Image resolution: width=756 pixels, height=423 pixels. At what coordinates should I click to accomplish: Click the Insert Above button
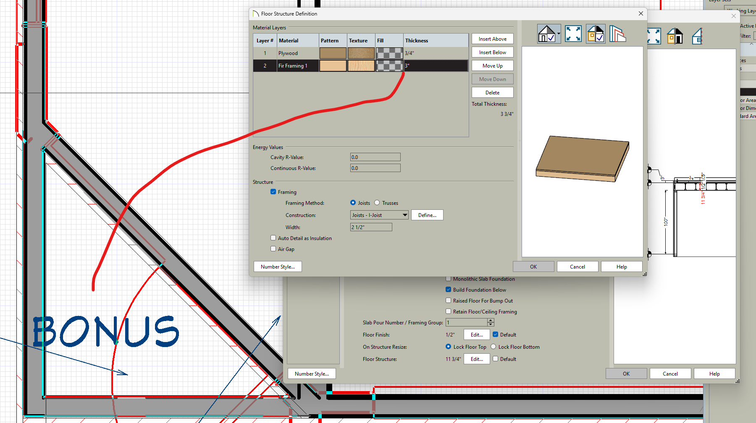point(492,39)
